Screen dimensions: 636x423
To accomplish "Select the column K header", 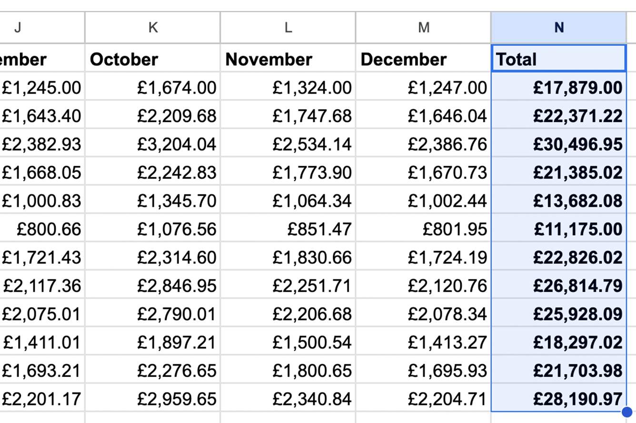I will click(152, 27).
